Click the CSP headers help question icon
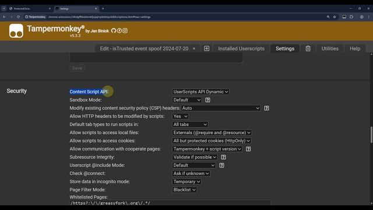This screenshot has width=373, height=210. [x=266, y=108]
